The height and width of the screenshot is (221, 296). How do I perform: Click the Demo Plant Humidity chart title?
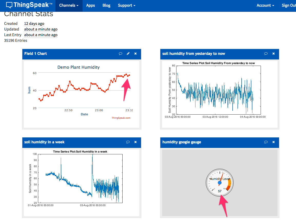(78, 67)
